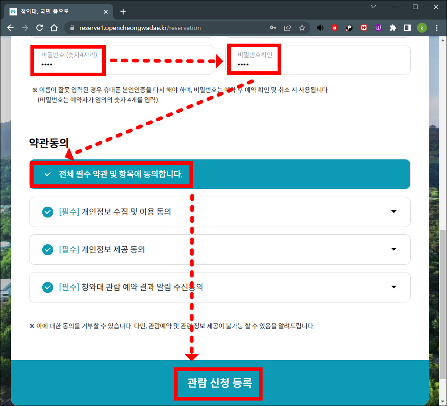Viewport: 447px width, 406px height.
Task: Click the 관람 신청 등록 button
Action: [218, 383]
